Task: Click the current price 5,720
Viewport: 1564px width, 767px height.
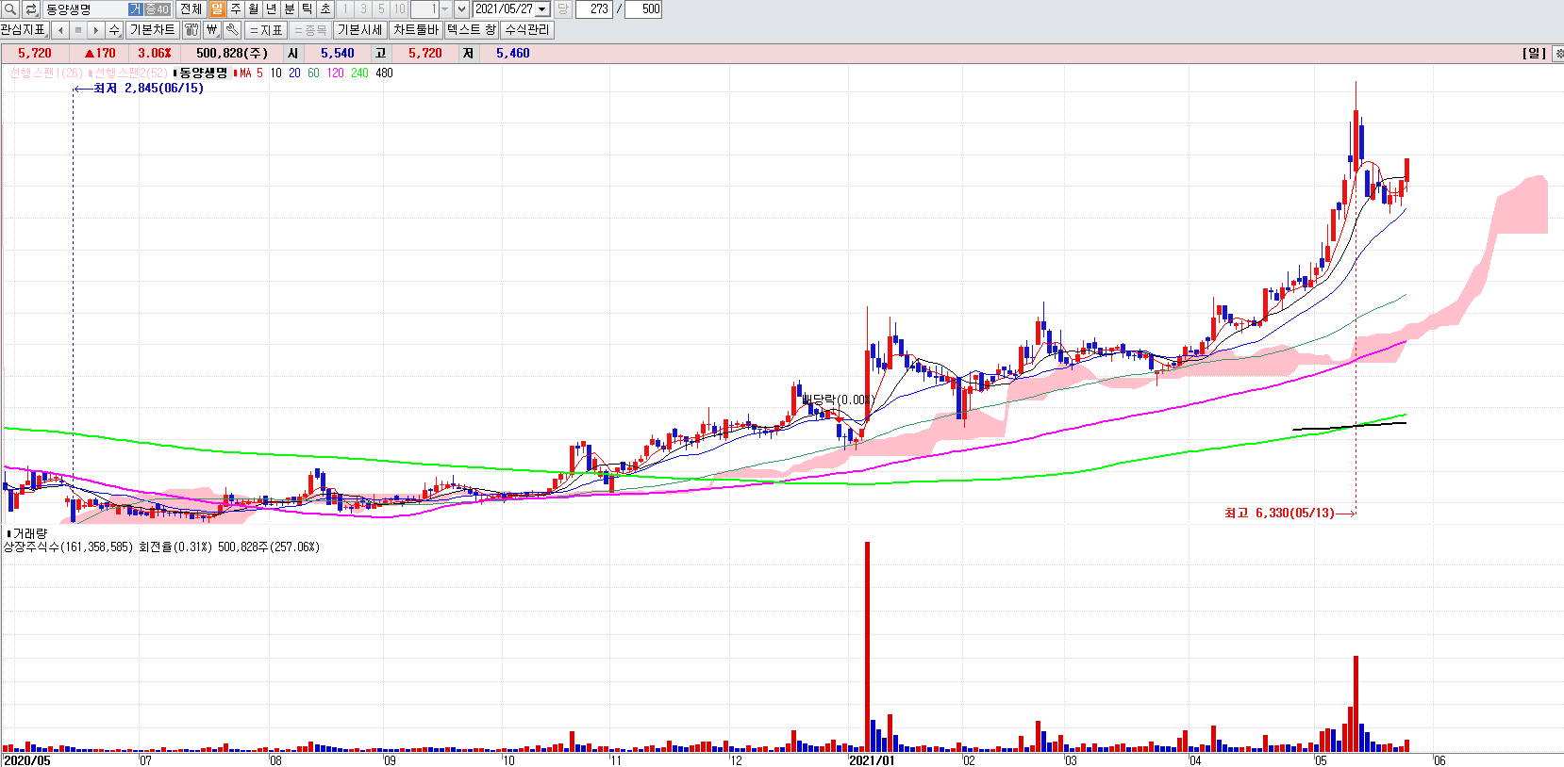Action: pos(35,54)
